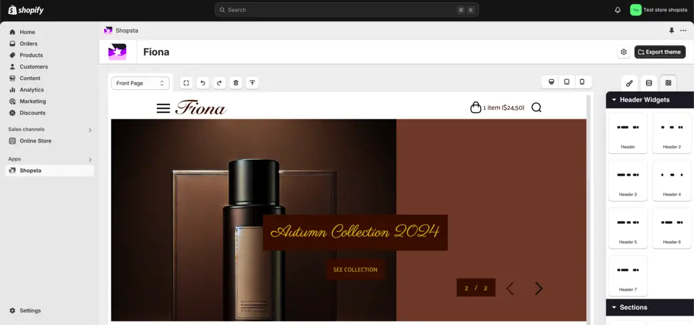The height and width of the screenshot is (325, 694).
Task: Go to Products in sidebar
Action: 31,55
